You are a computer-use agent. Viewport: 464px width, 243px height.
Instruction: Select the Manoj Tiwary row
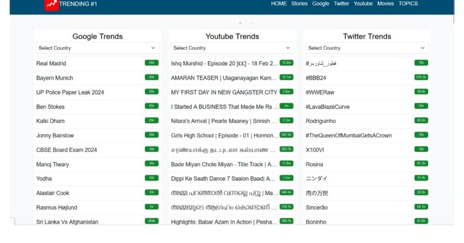coord(98,164)
